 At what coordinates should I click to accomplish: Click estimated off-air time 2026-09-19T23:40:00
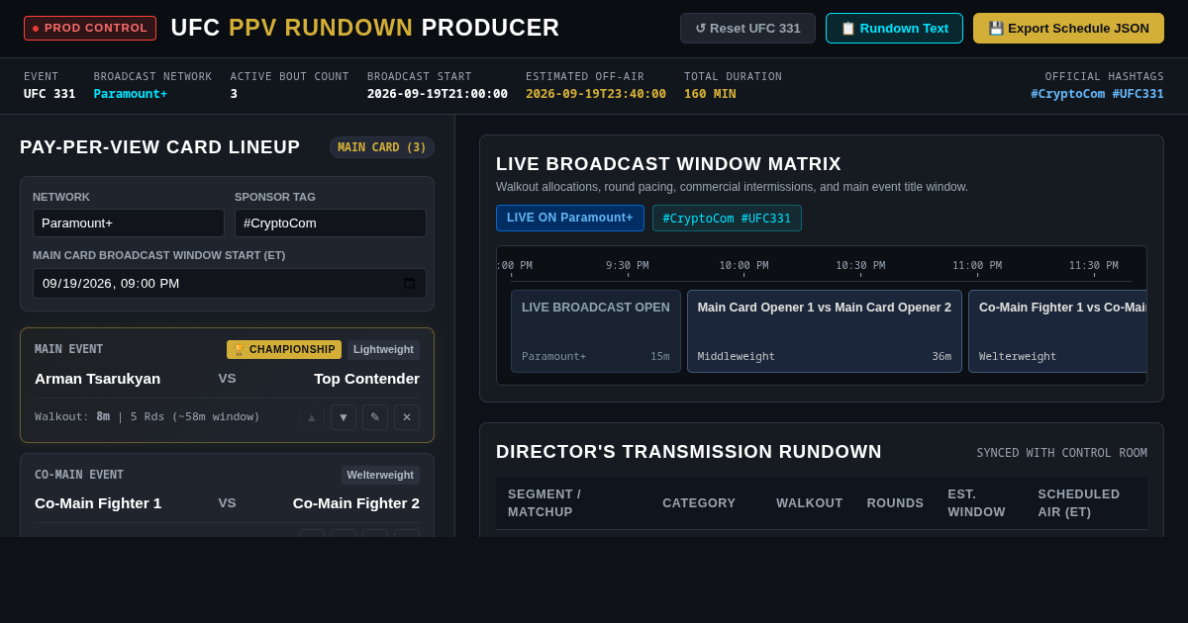[596, 94]
